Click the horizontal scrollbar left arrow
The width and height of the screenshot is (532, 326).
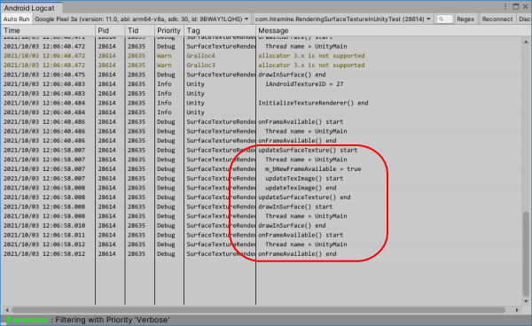click(x=7, y=310)
